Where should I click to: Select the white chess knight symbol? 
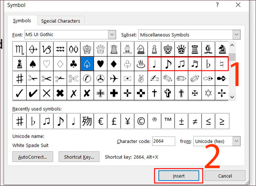141,49
